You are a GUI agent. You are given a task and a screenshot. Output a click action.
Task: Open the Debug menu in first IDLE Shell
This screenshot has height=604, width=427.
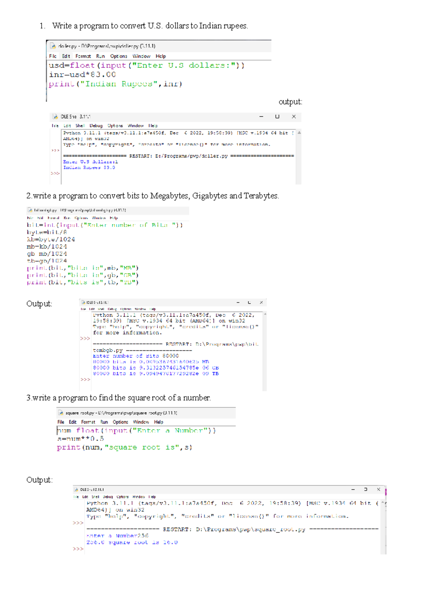tap(96, 126)
